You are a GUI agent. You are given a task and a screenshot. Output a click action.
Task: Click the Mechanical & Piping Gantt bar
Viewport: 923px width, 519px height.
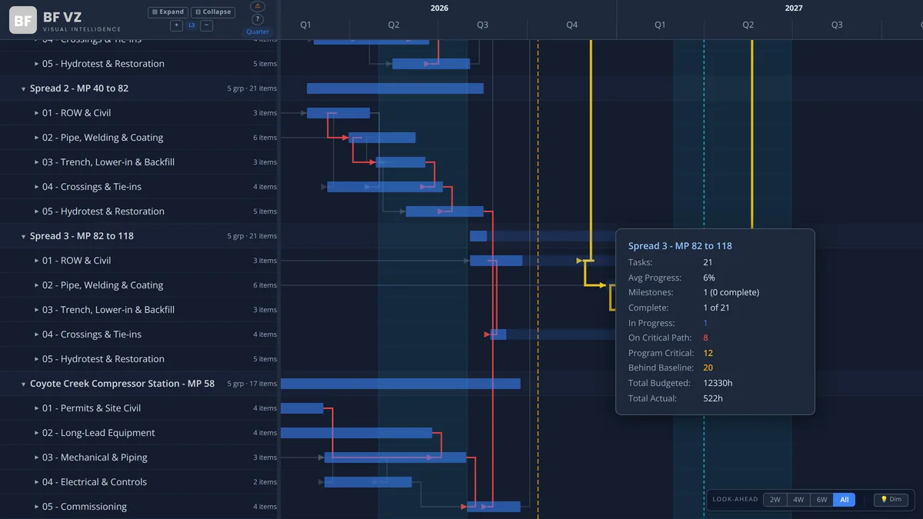pyautogui.click(x=395, y=457)
